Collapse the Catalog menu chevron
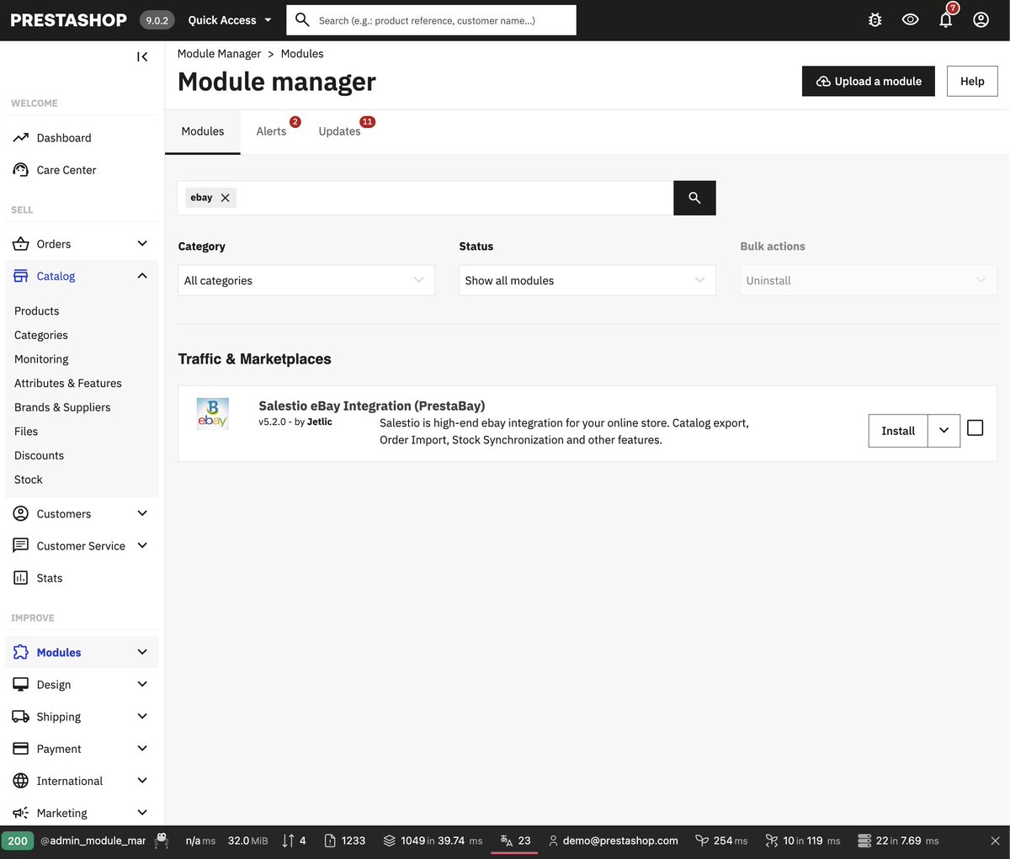This screenshot has height=859, width=1010. click(142, 276)
